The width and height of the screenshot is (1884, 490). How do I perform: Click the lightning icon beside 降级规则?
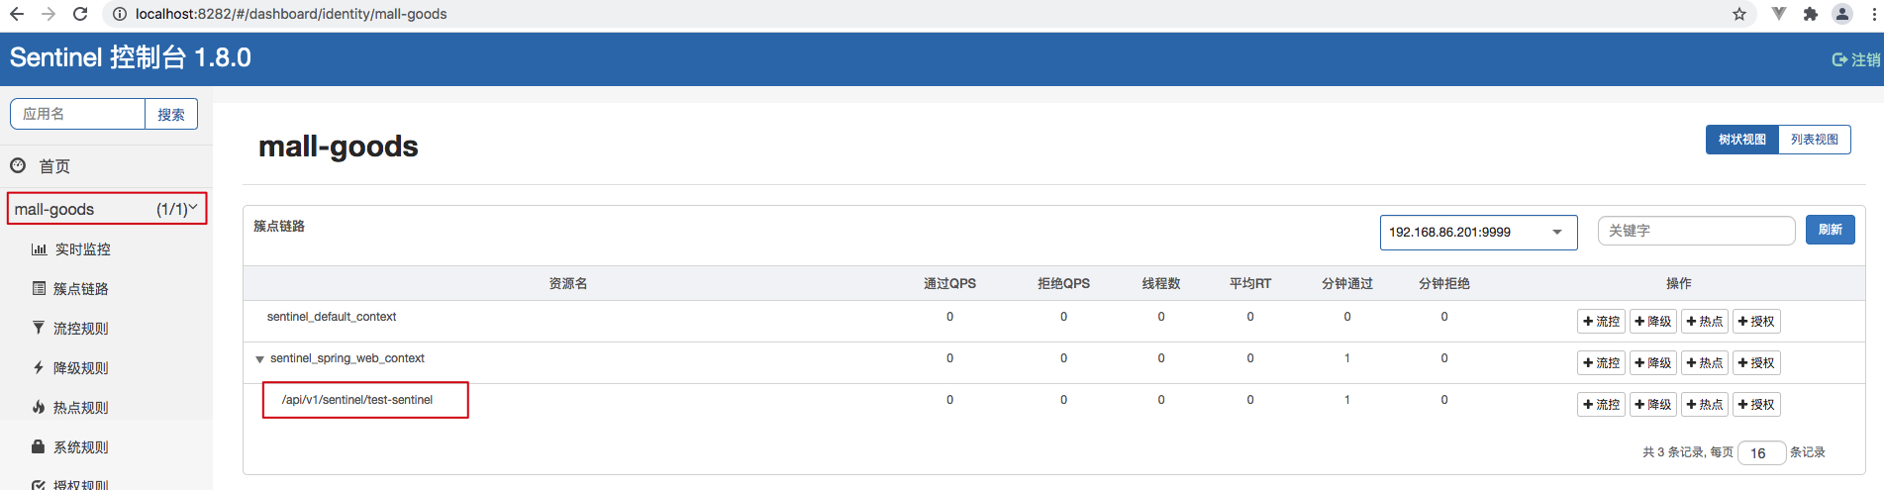point(39,367)
